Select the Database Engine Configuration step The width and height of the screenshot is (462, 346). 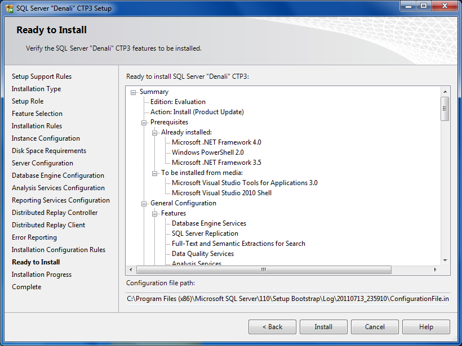click(x=58, y=176)
